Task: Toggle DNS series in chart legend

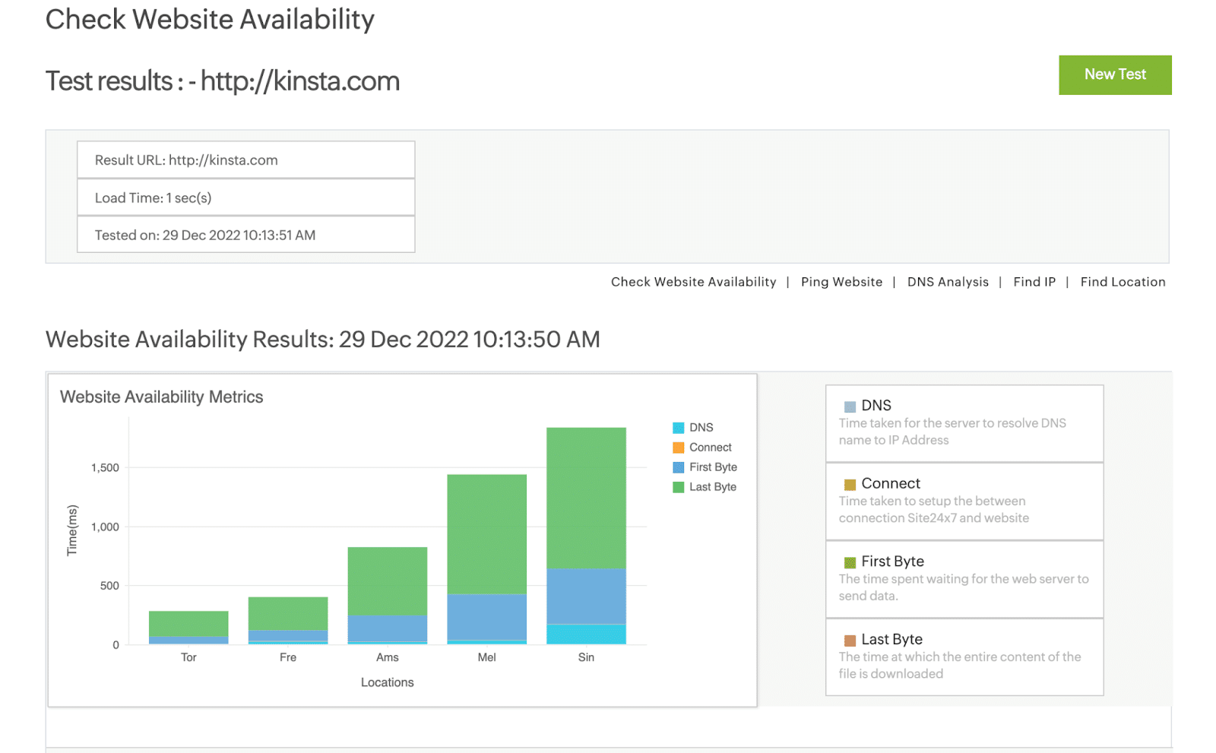Action: pyautogui.click(x=701, y=428)
